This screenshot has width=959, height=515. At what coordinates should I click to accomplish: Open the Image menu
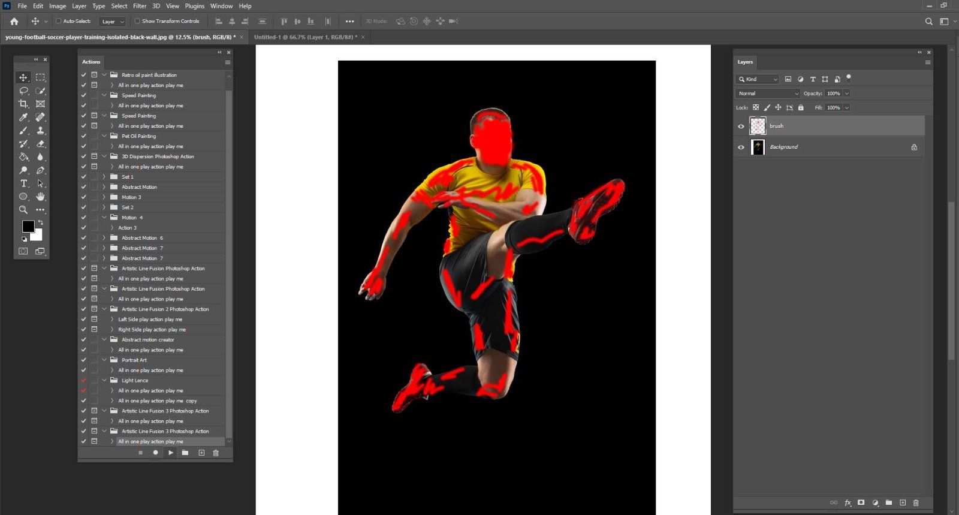58,6
